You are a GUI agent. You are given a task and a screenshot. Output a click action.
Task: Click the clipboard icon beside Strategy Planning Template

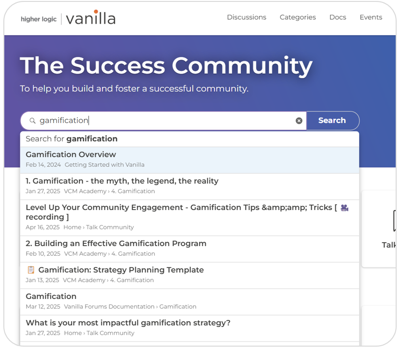[x=31, y=270]
